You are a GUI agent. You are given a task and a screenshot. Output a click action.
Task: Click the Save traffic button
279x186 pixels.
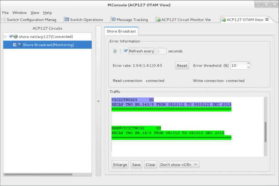[x=136, y=165]
